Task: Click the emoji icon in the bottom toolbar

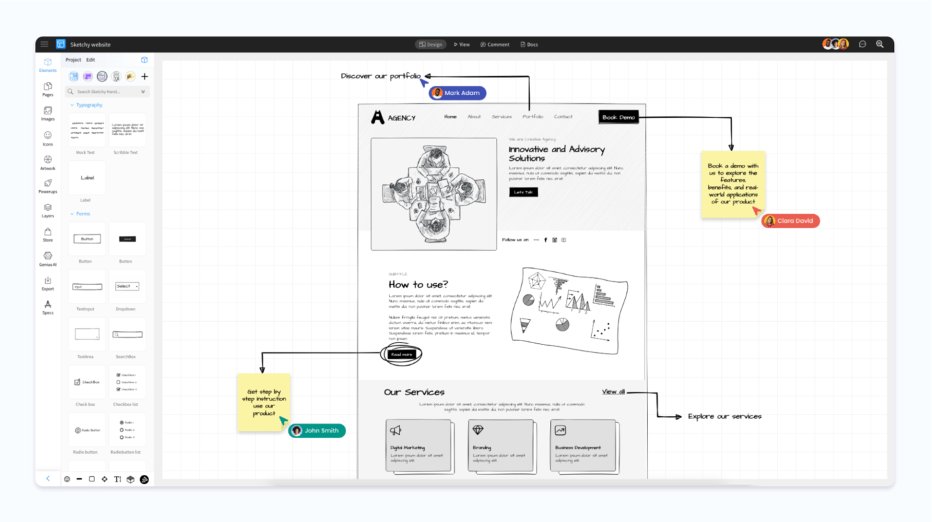Action: 67,479
